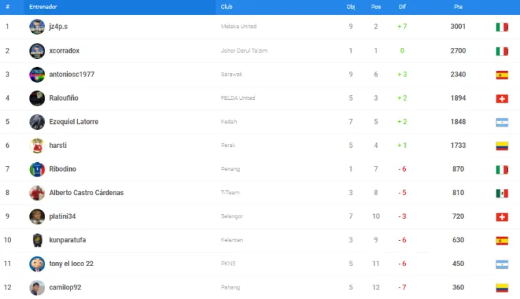Open manager name antoniosc1977

72,75
